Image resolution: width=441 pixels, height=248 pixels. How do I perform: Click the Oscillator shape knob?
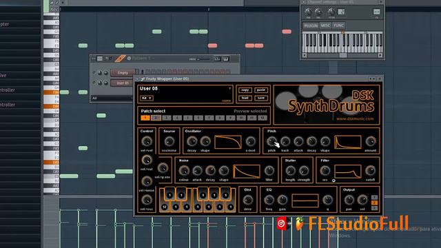point(205,141)
